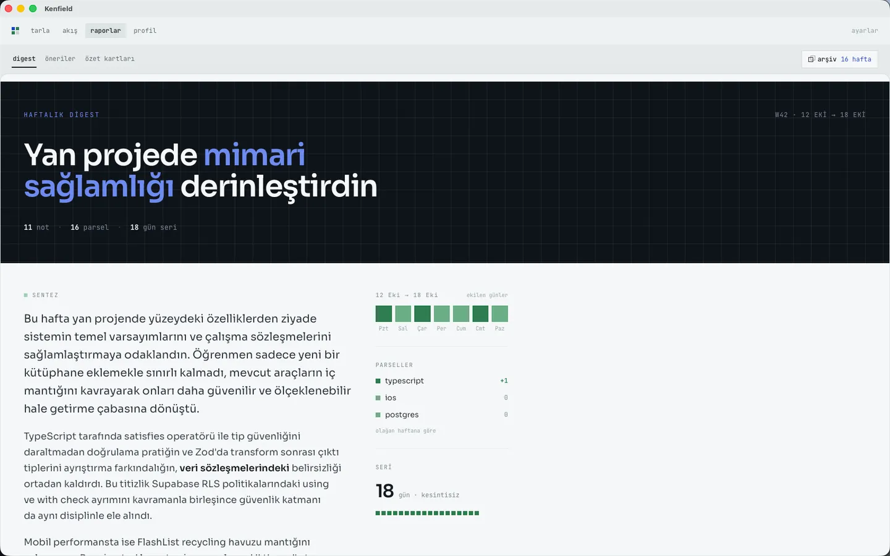Click the W42 · 12 EKİ → 18 EKİ date range
The image size is (890, 556).
click(x=820, y=115)
